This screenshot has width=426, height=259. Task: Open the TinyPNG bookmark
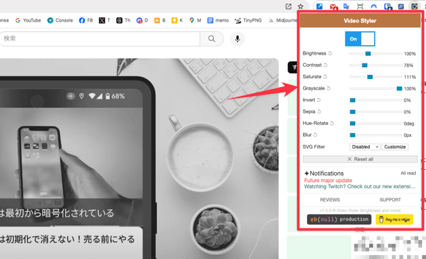248,20
